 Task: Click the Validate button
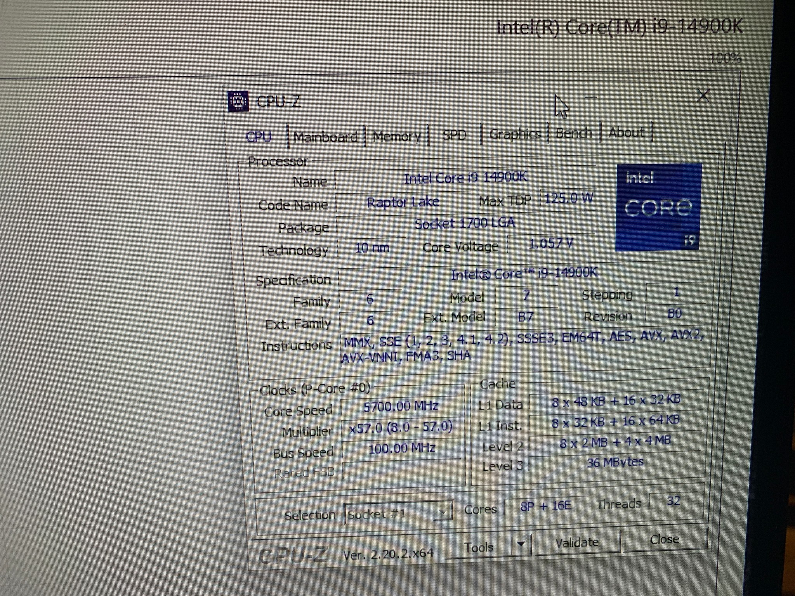[577, 542]
